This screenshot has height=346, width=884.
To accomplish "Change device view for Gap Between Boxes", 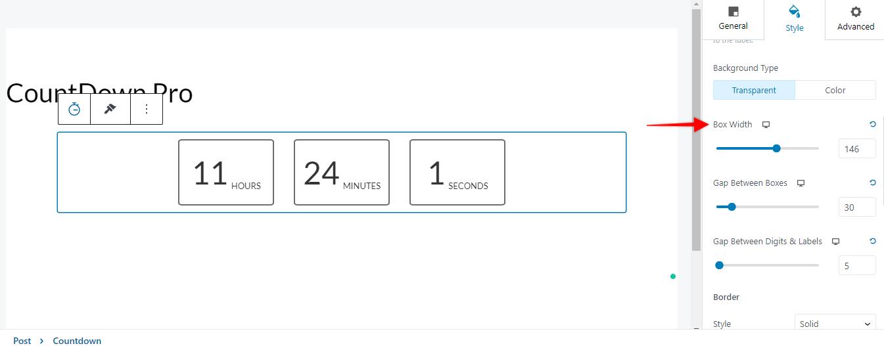I will pos(801,183).
